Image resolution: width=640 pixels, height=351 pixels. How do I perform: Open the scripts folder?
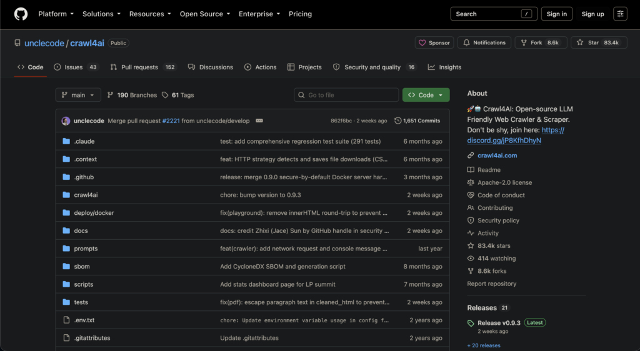click(83, 284)
